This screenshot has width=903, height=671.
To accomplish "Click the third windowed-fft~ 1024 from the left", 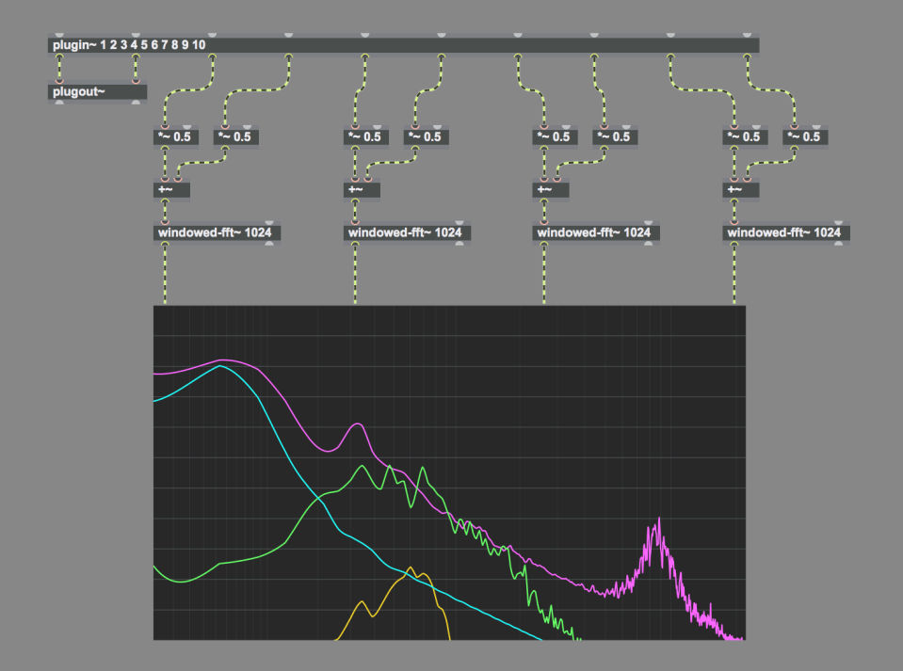I will point(596,233).
